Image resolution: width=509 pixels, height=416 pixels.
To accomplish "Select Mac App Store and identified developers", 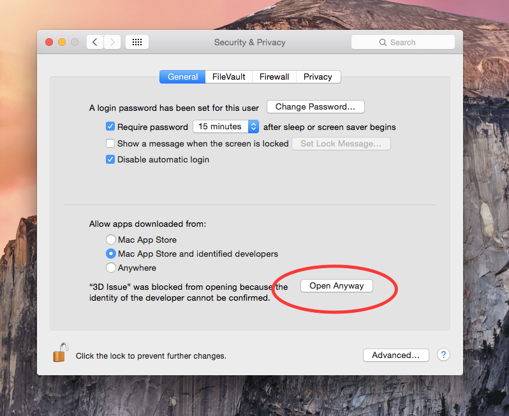I will [111, 254].
